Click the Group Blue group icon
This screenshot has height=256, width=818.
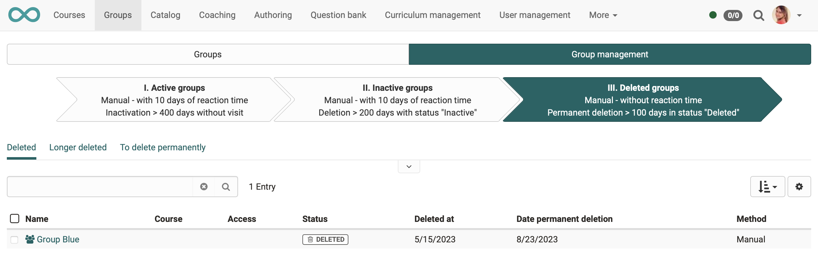click(x=30, y=239)
